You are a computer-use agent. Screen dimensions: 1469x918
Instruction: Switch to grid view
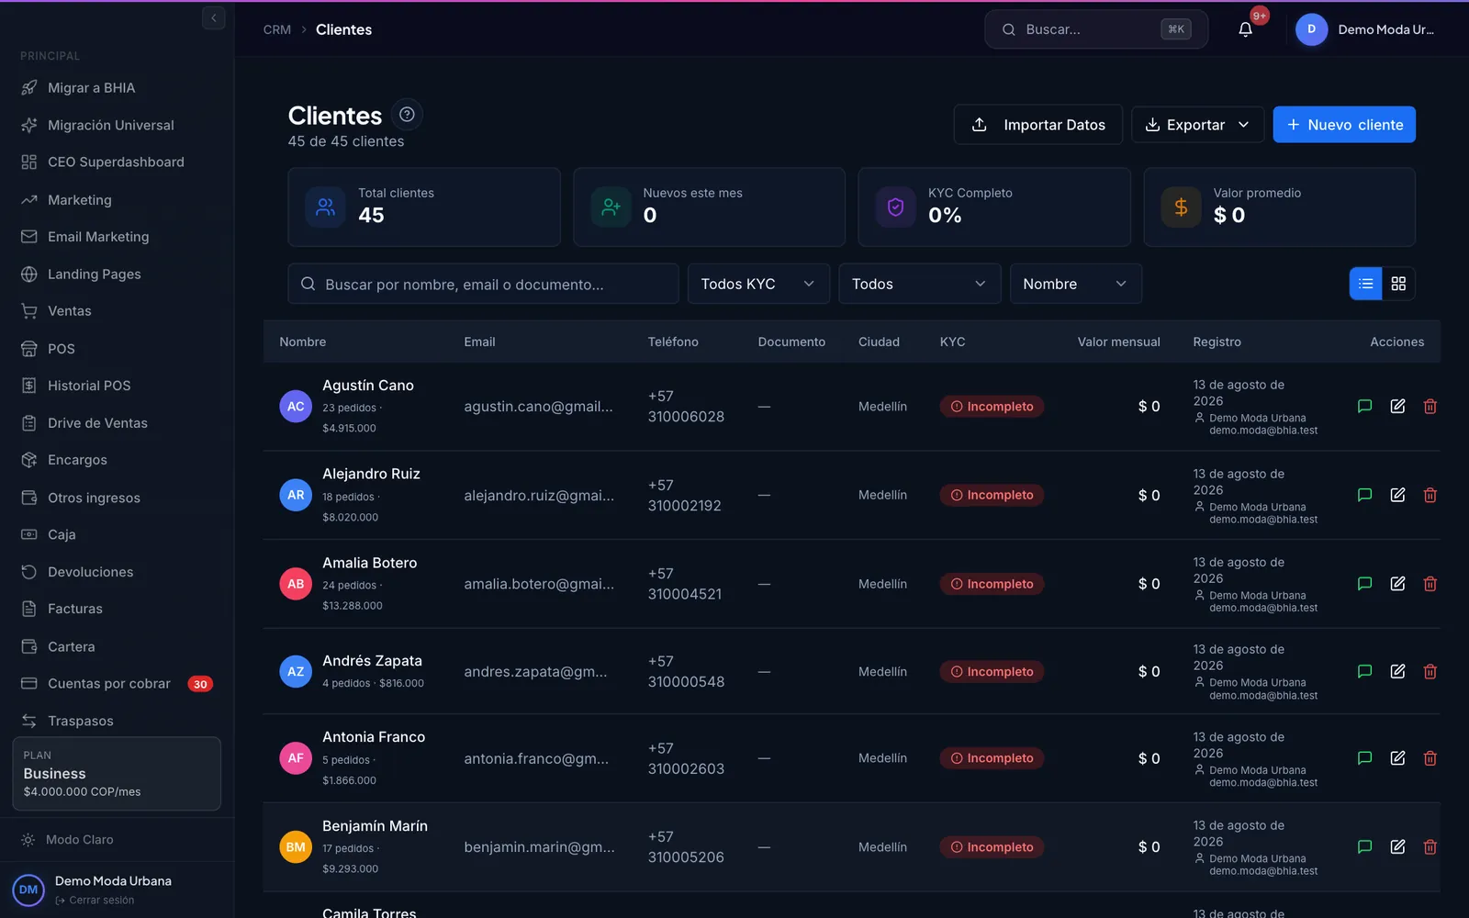tap(1398, 284)
